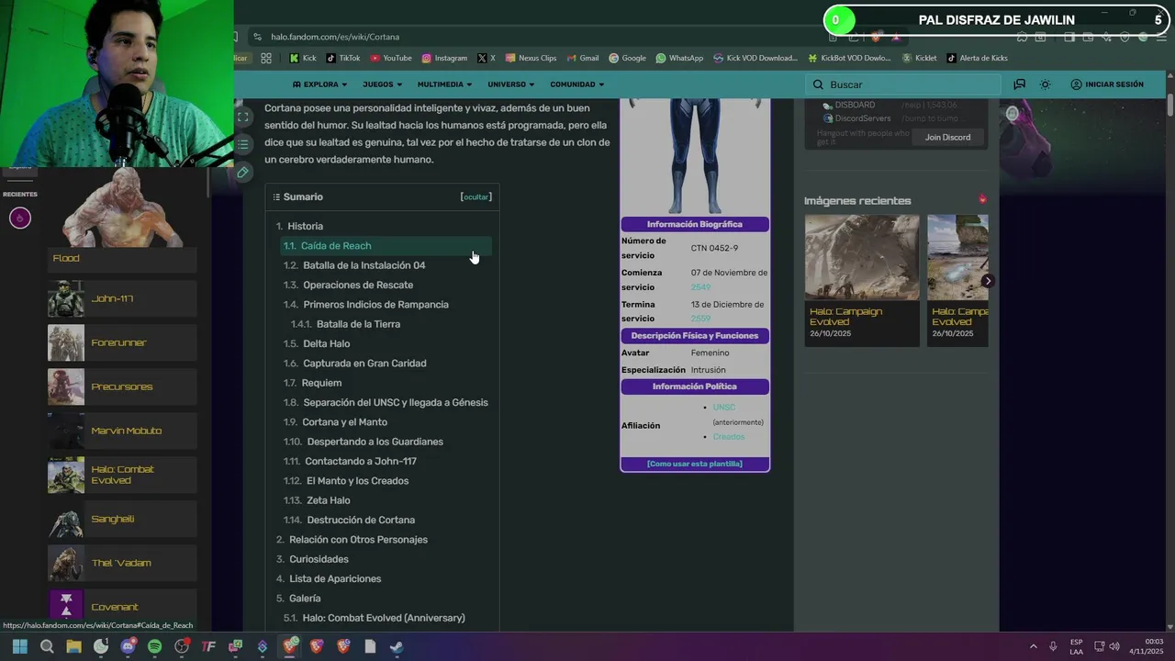Expand the Explora dropdown menu
Screen dimensions: 1175x661
(319, 84)
